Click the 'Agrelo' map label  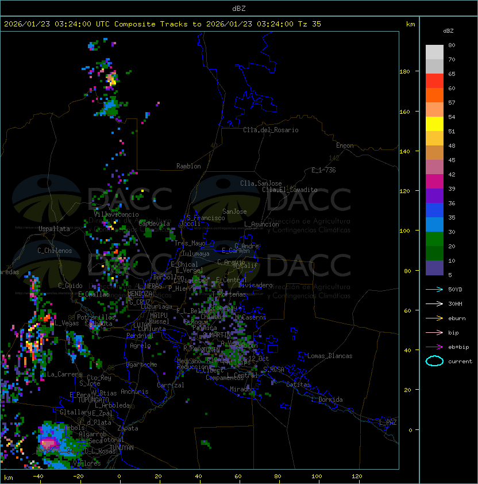(140, 345)
